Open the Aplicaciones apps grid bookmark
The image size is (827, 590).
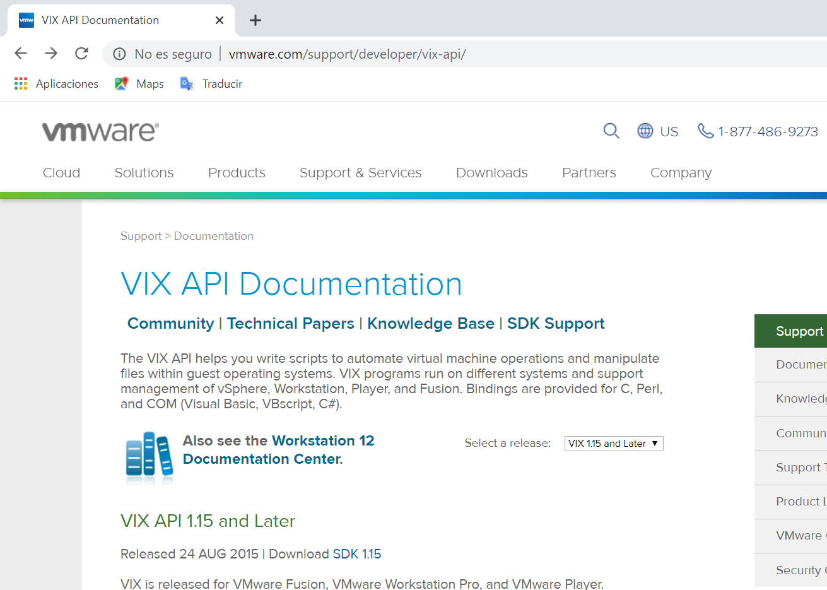21,84
